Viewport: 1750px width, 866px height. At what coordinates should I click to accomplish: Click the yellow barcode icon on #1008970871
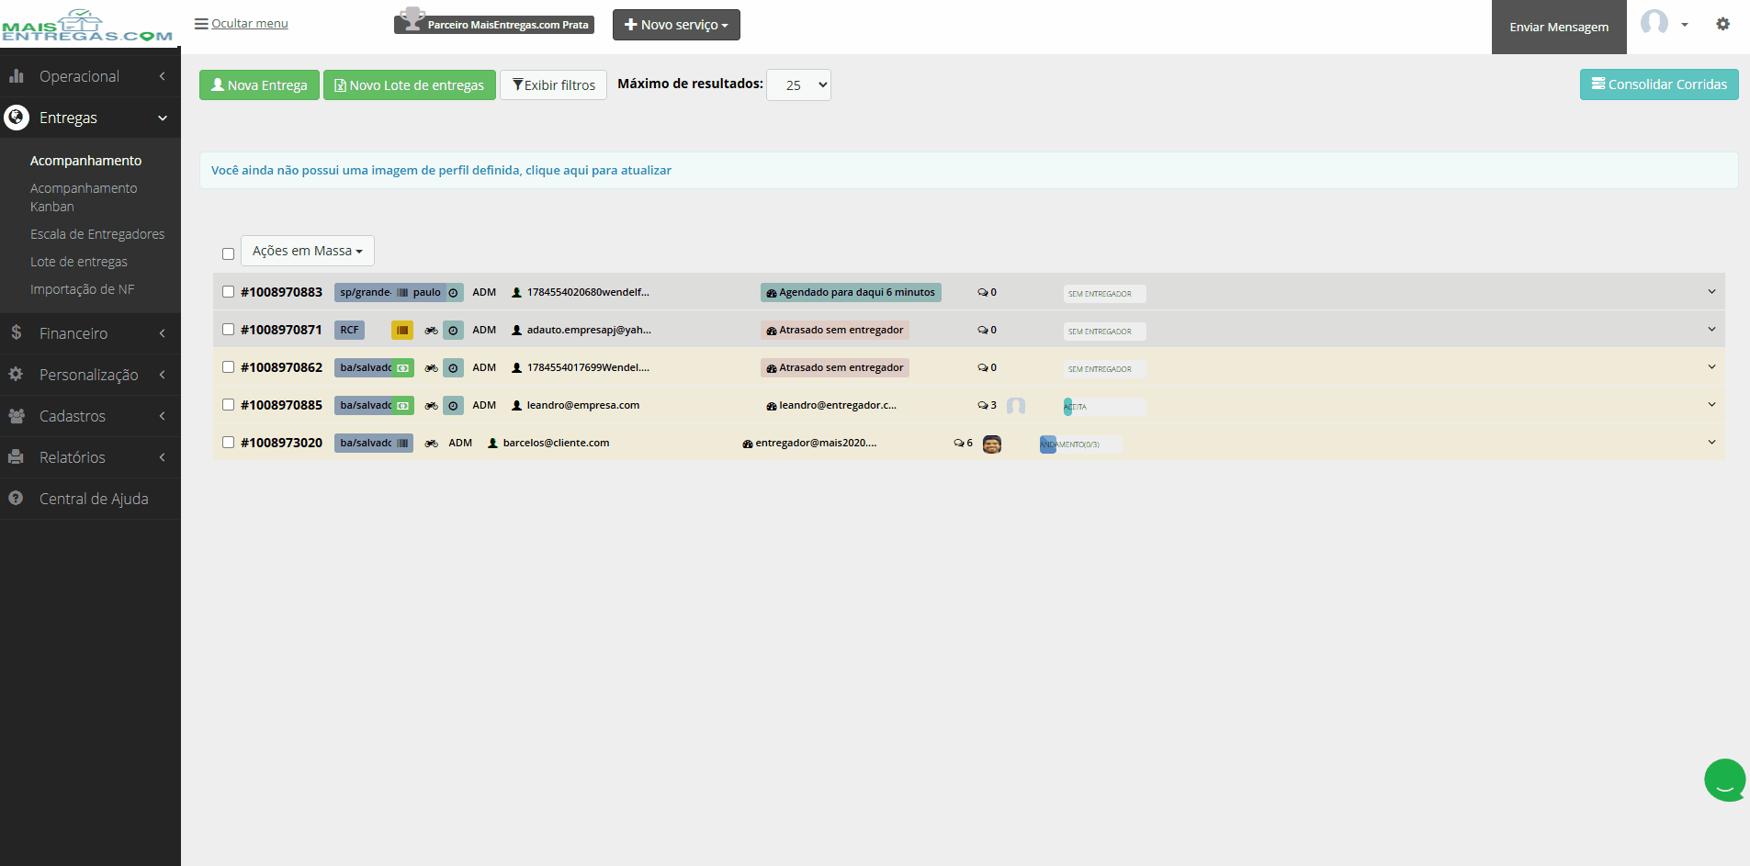402,331
